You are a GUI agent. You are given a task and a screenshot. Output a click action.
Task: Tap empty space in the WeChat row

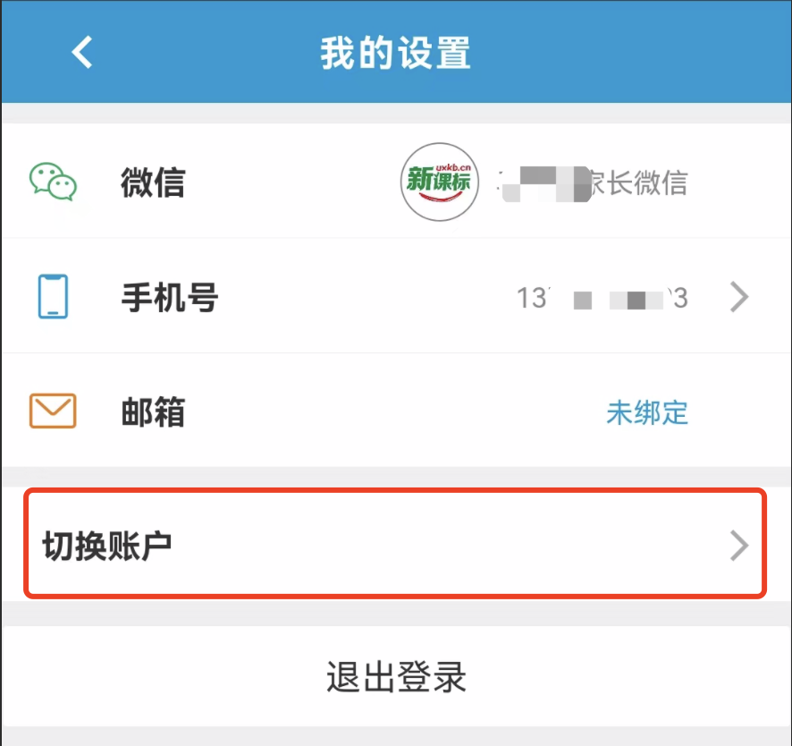293,182
